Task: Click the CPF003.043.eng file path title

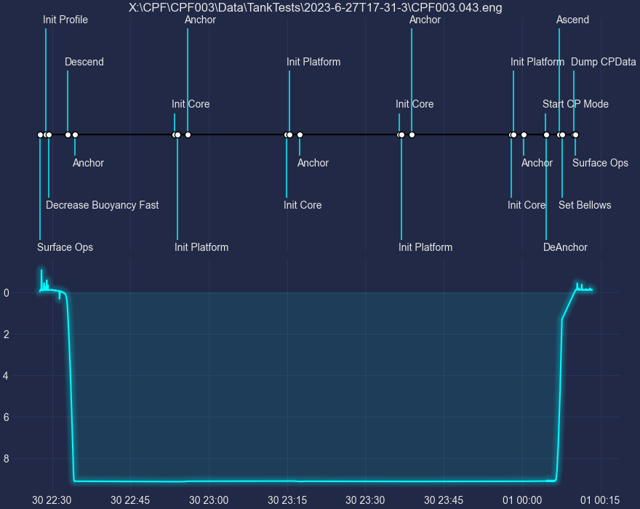Action: click(315, 7)
